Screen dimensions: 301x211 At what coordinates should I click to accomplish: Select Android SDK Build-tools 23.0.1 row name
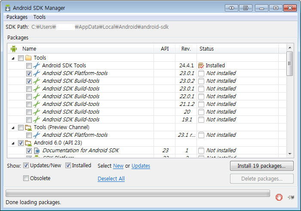tap(71, 89)
